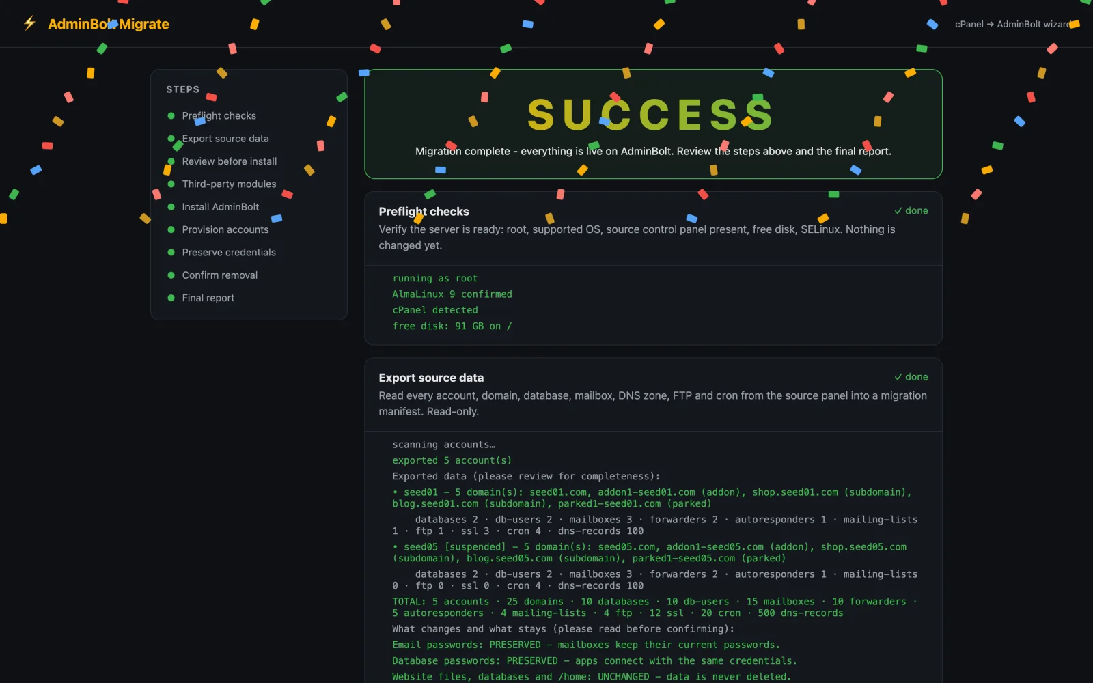This screenshot has height=683, width=1093.
Task: Click the green status dot beside Final report
Action: tap(171, 298)
